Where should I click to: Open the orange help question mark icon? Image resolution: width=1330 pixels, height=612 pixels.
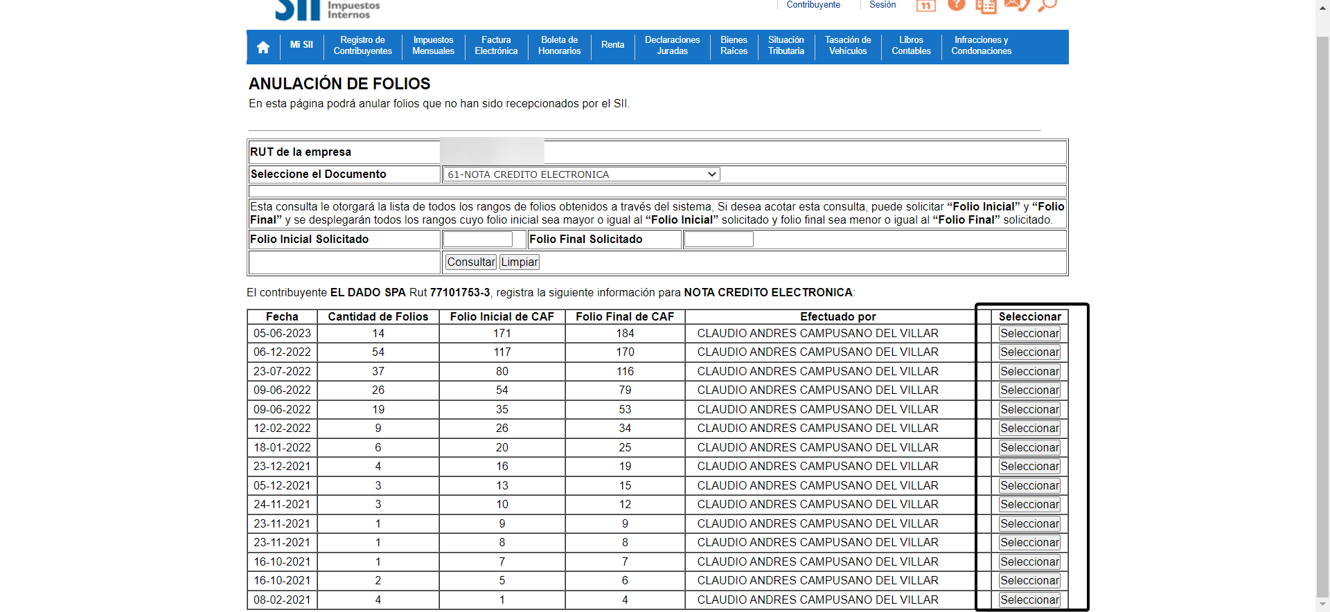957,5
